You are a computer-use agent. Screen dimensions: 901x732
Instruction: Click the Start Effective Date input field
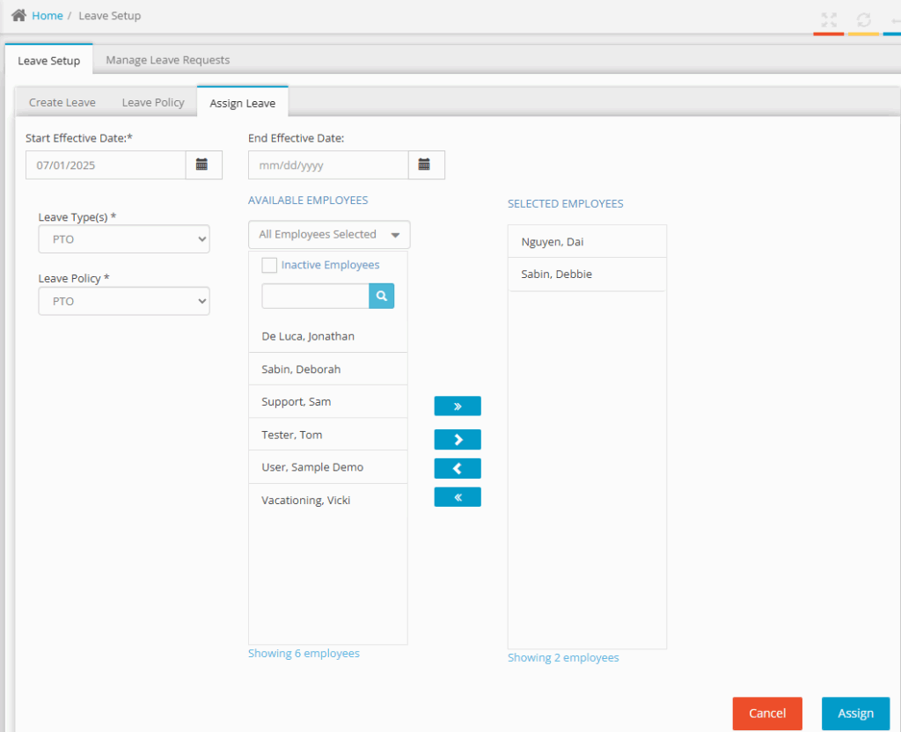(106, 165)
